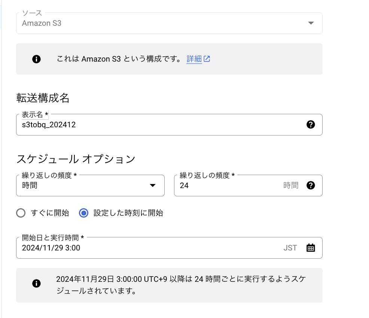Click the 表示名 field with s3tobq_202412

tap(169, 125)
